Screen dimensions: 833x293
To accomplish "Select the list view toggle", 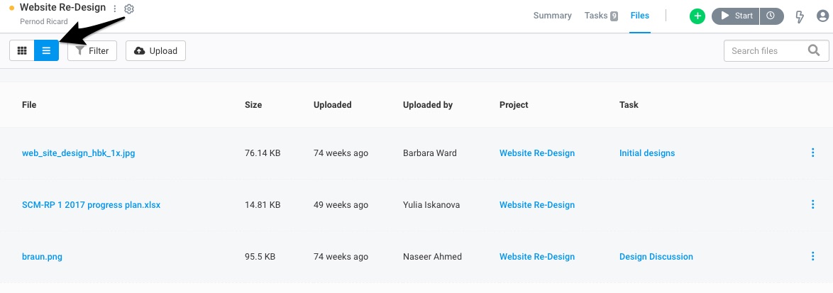I will pos(47,51).
